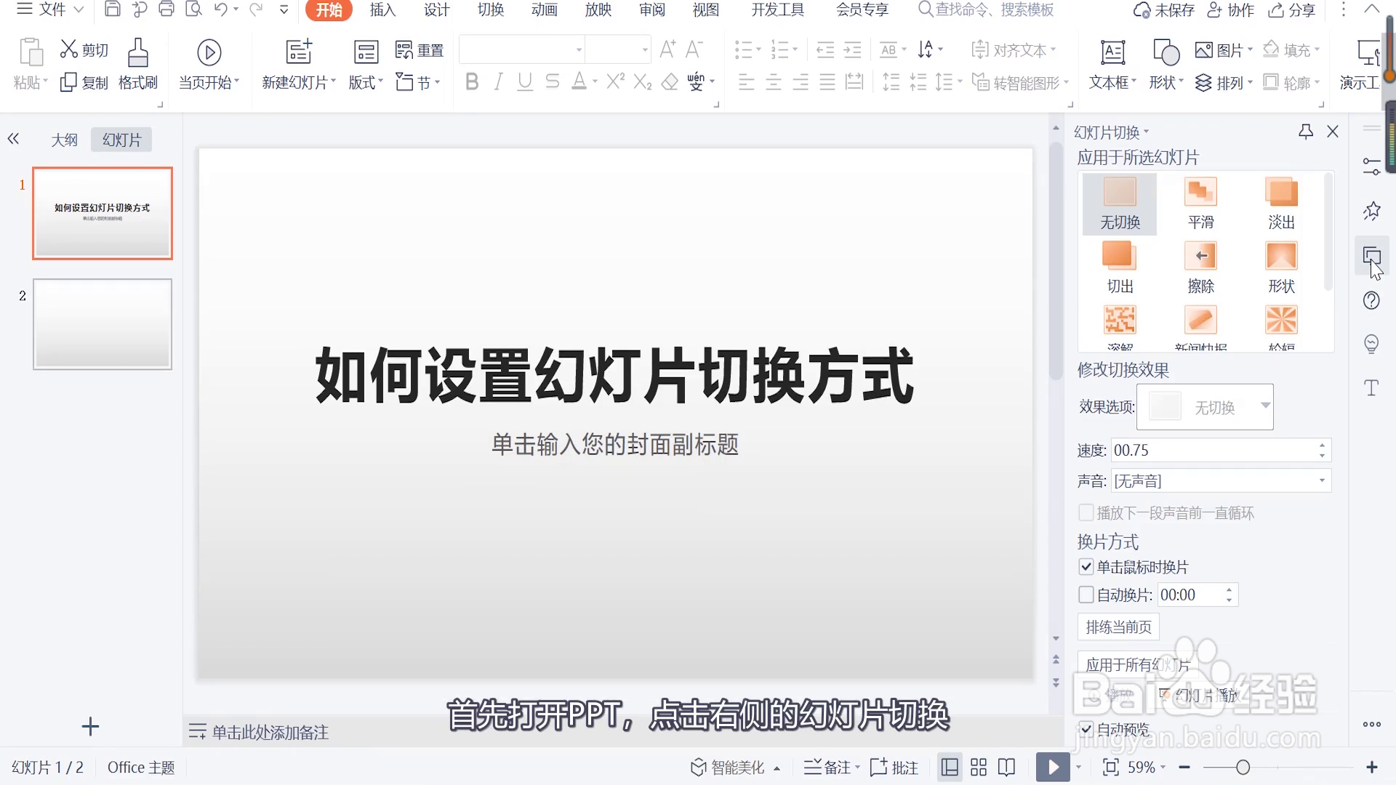The width and height of the screenshot is (1396, 785).
Task: Switch to the 大纲 outline tab
Action: click(64, 140)
